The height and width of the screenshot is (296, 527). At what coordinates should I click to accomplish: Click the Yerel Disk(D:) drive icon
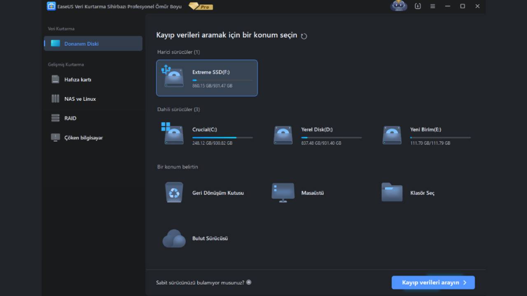pyautogui.click(x=283, y=135)
